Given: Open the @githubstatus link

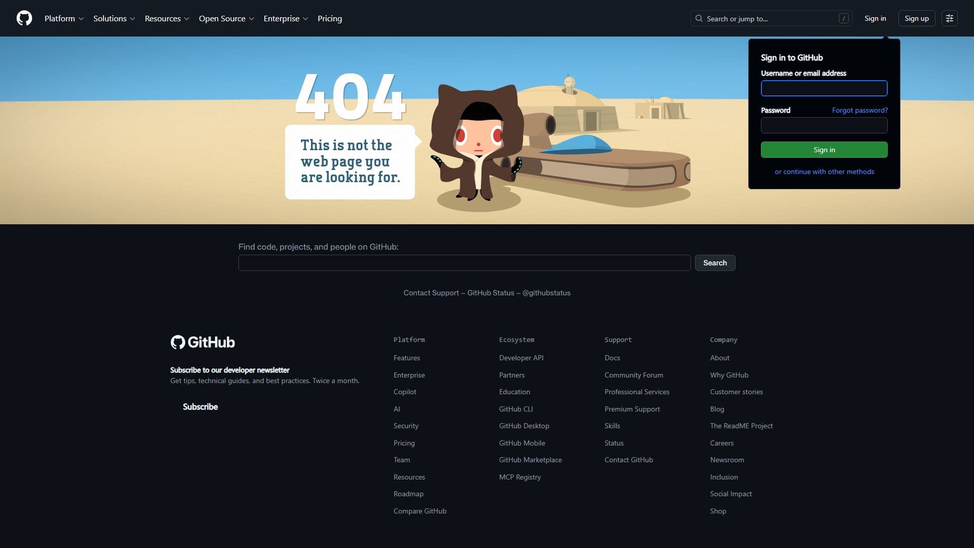Looking at the screenshot, I should coord(546,293).
